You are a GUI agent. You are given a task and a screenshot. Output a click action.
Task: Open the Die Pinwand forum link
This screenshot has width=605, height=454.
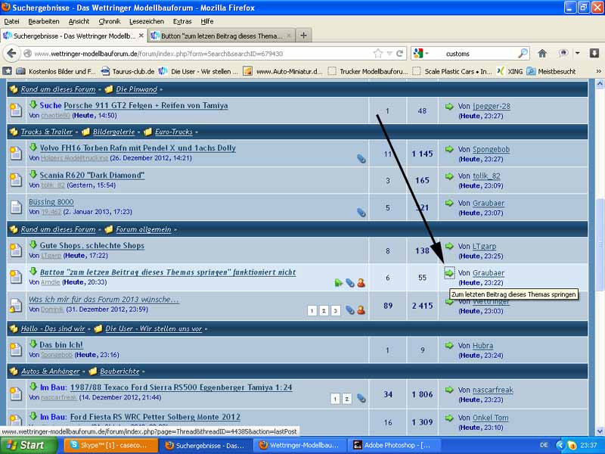coord(137,89)
